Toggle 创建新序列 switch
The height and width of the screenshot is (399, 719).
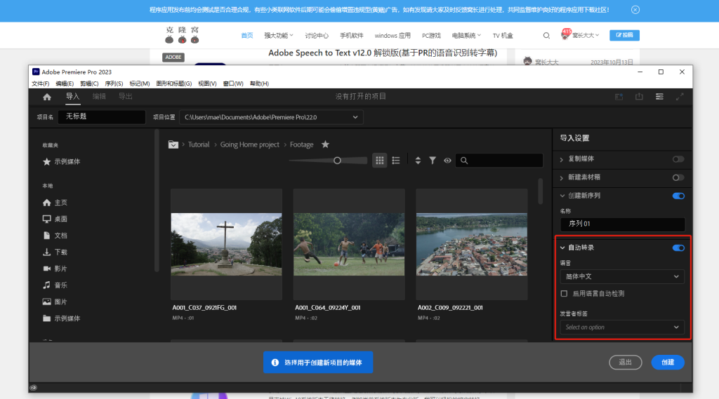pyautogui.click(x=678, y=196)
